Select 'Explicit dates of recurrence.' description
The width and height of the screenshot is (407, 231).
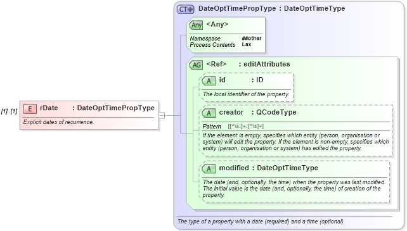click(58, 122)
